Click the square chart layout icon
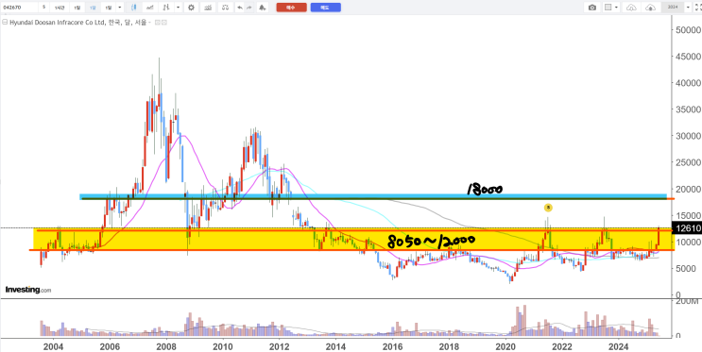 click(608, 8)
